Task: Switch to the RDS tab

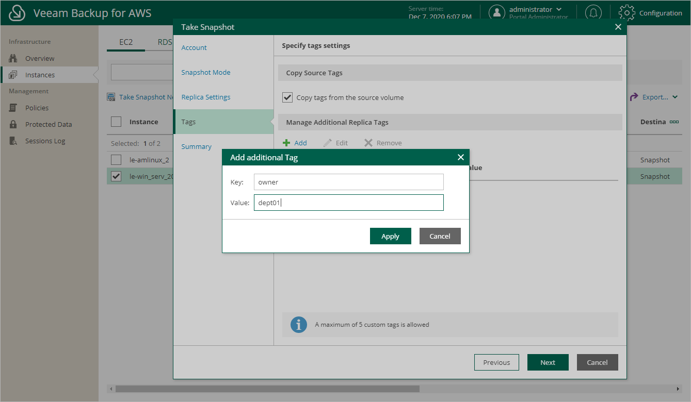Action: tap(165, 42)
